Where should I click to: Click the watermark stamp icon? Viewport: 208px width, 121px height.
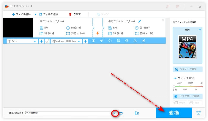point(135,41)
